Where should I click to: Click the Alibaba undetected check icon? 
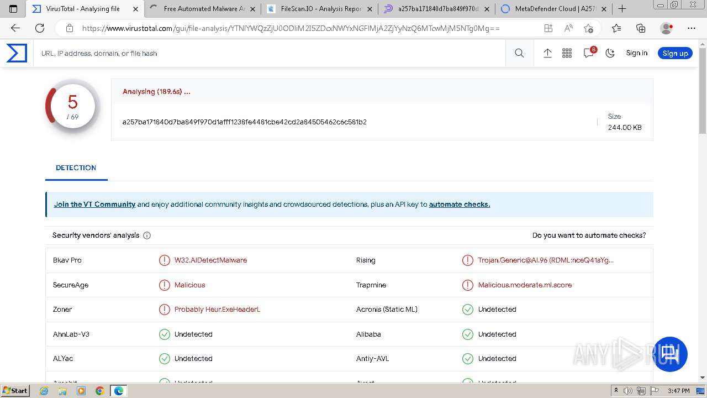468,334
